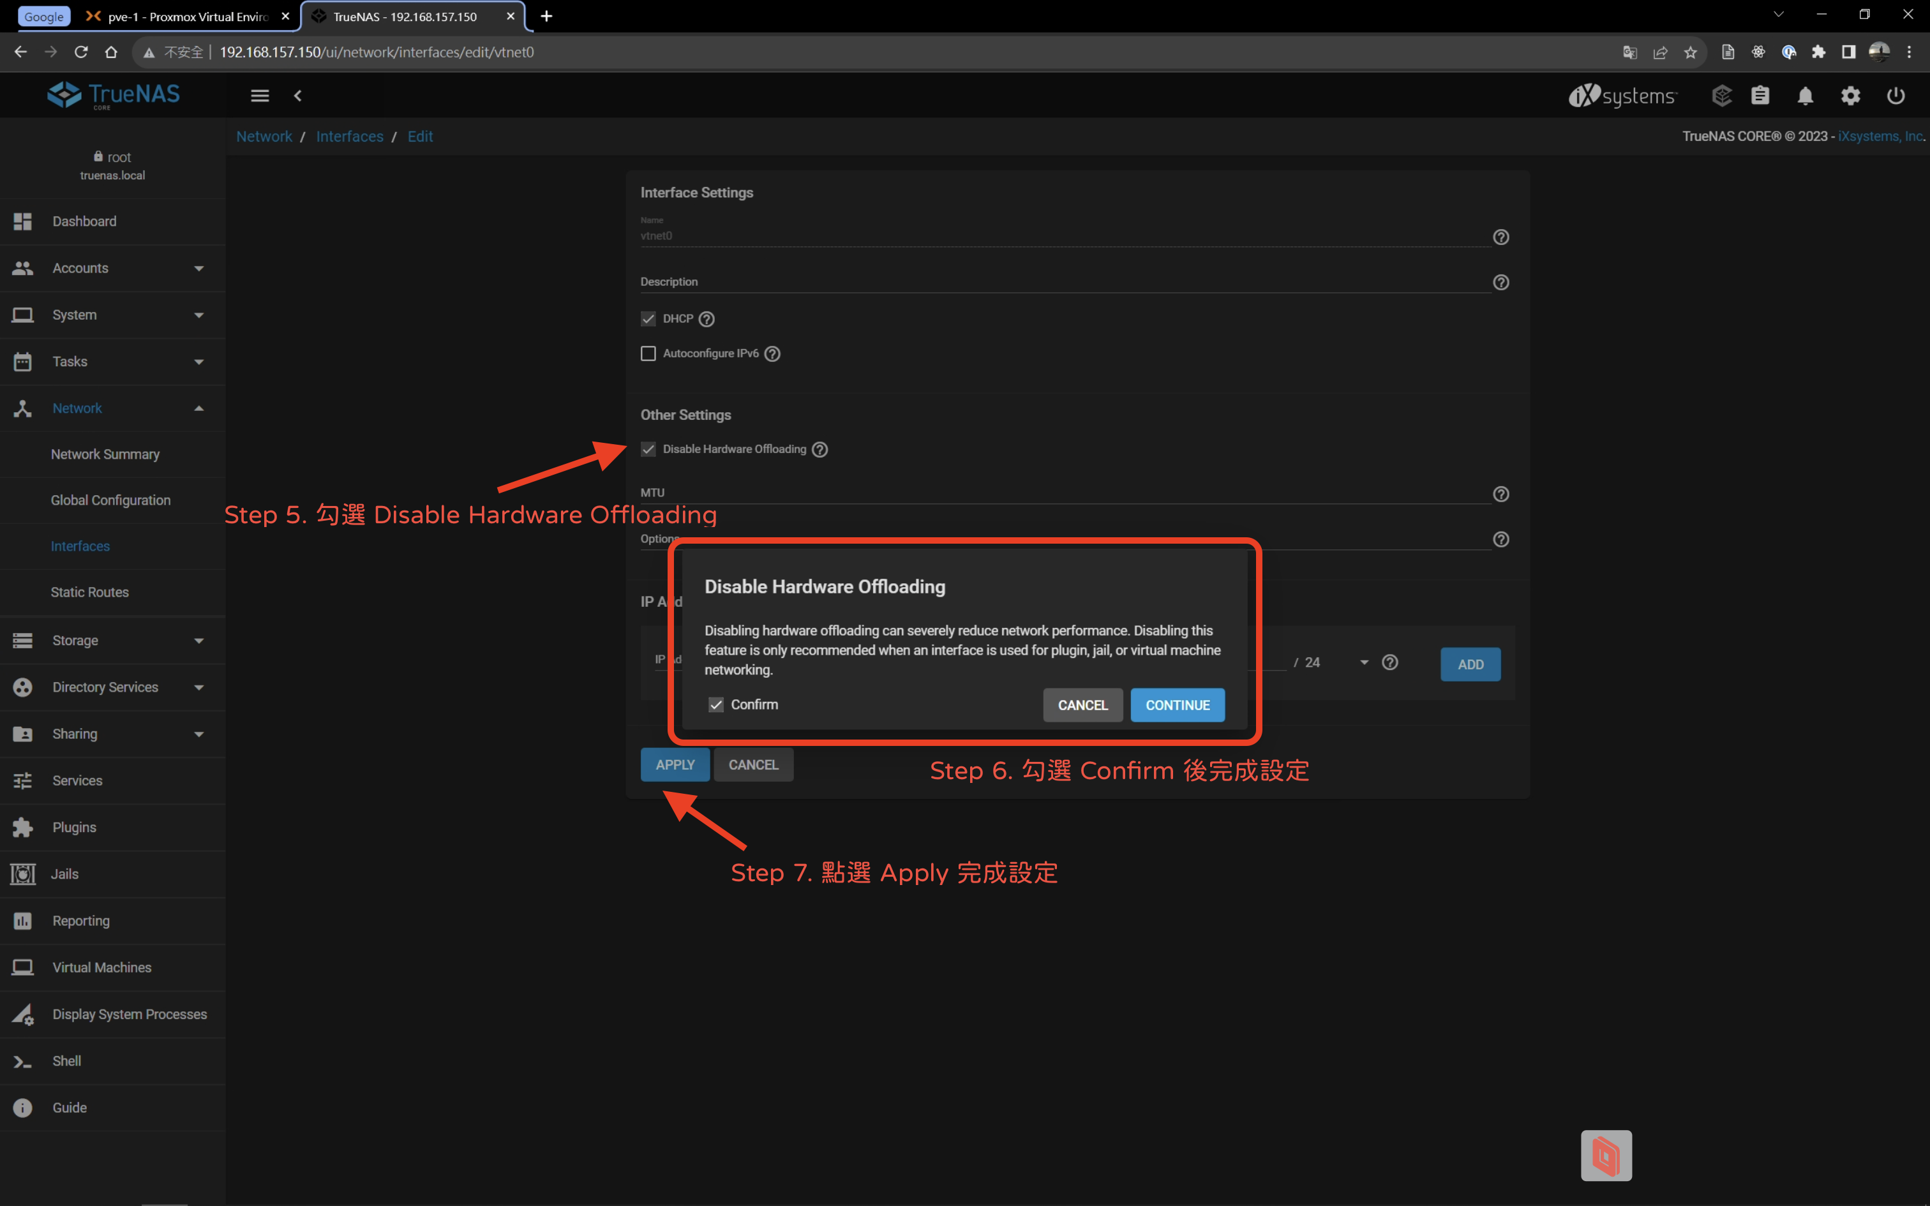This screenshot has height=1206, width=1930.
Task: Open the netmask 24 dropdown
Action: coord(1364,663)
